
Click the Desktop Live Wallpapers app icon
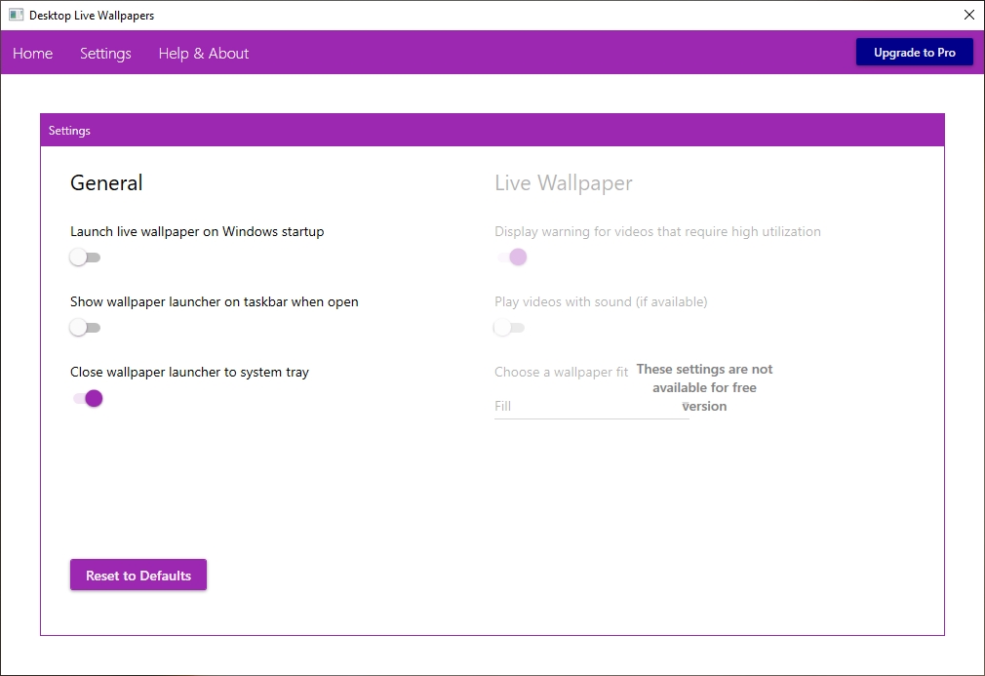coord(16,15)
